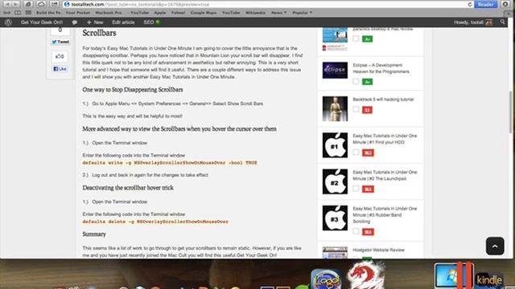Open the Eclipse article thumbnail
Viewport: 515px width, 289px height.
tap(335, 70)
